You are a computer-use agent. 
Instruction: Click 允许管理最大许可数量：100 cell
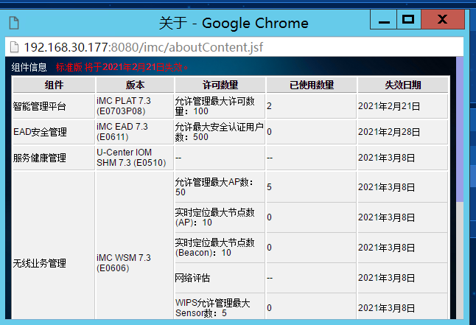pyautogui.click(x=220, y=106)
